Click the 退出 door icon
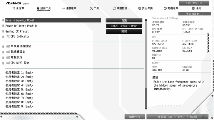The image size is (214, 120). (x=193, y=8)
